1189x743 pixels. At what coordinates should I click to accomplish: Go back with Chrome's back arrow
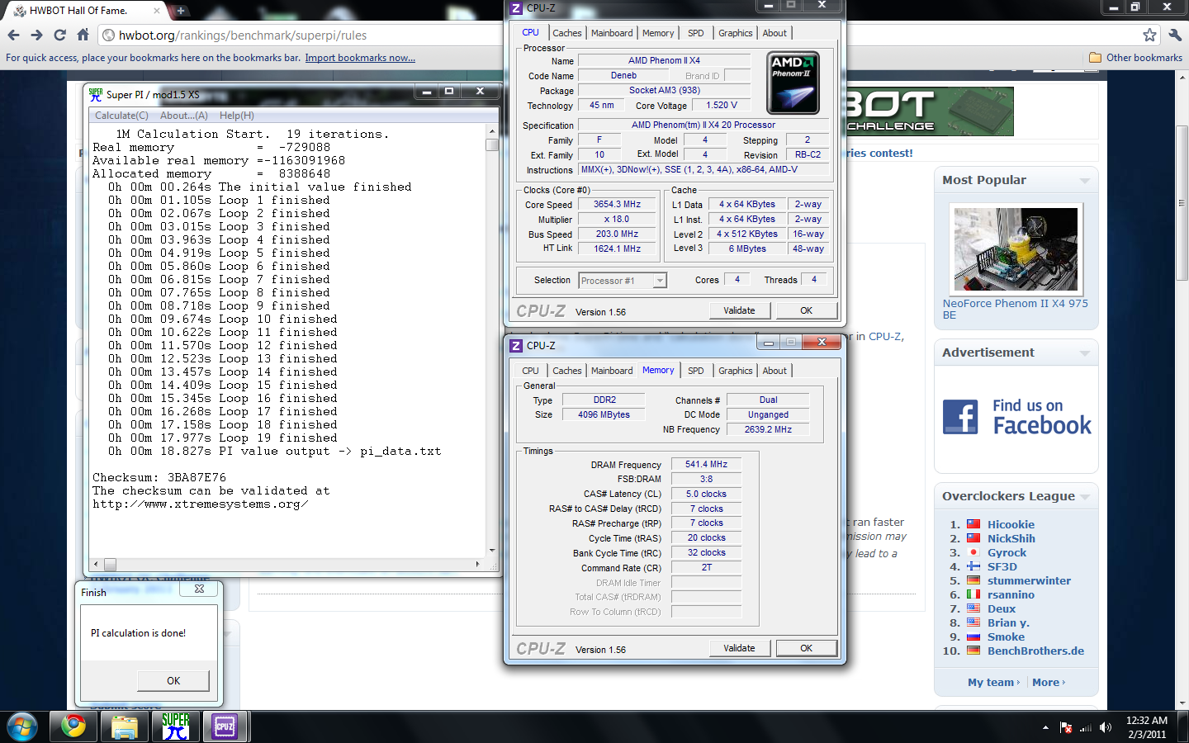tap(13, 35)
